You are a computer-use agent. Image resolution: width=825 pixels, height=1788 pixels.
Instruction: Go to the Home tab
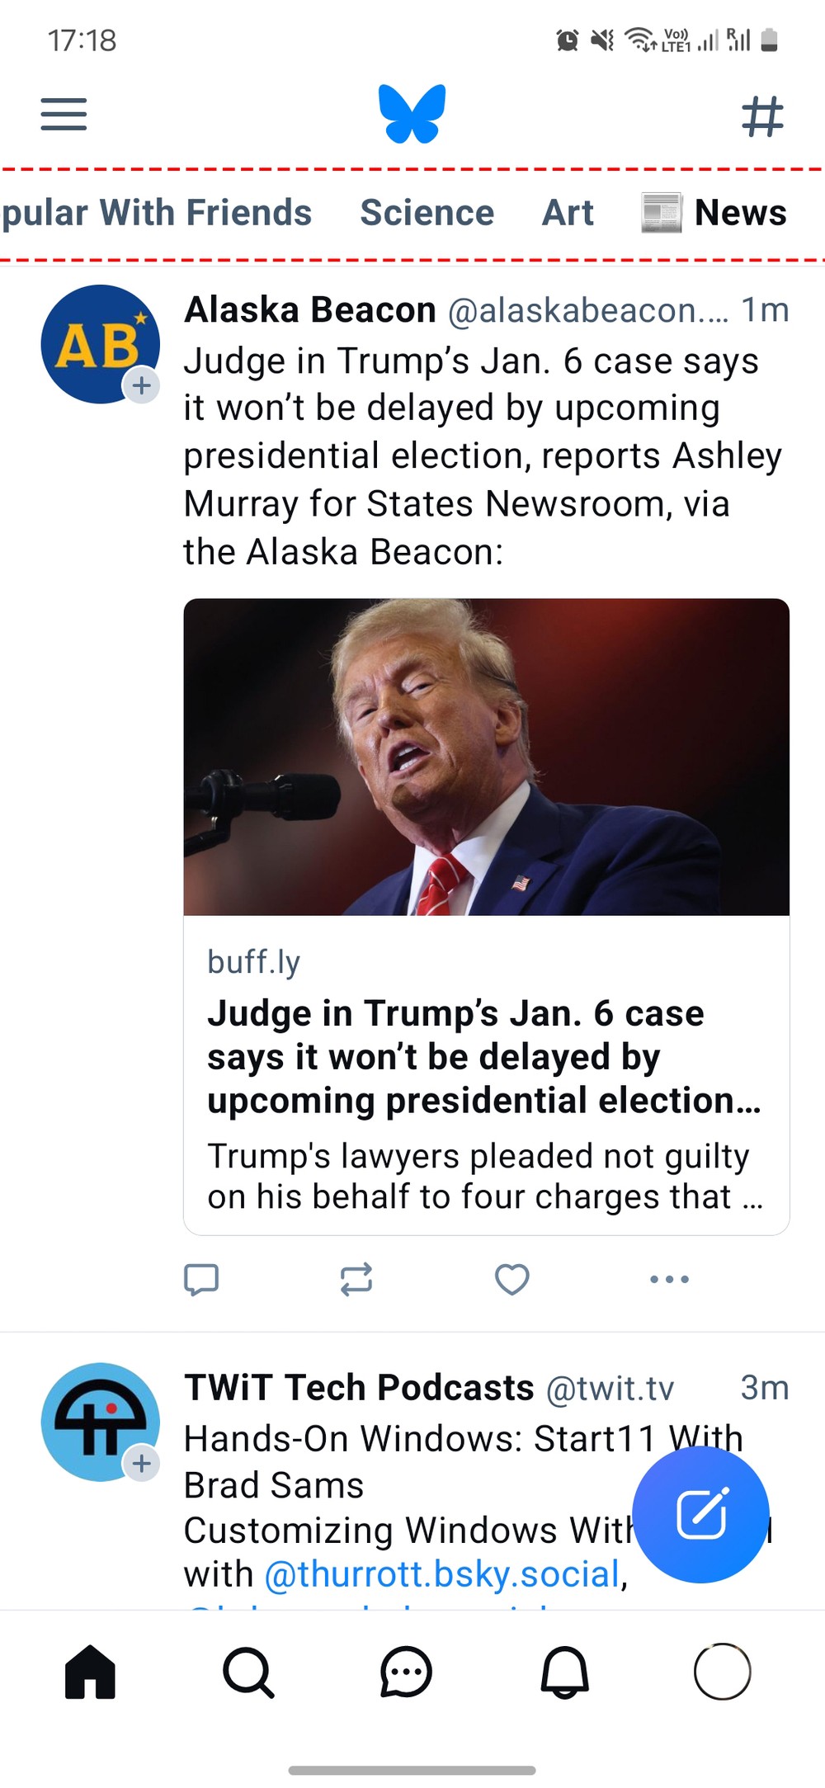90,1672
